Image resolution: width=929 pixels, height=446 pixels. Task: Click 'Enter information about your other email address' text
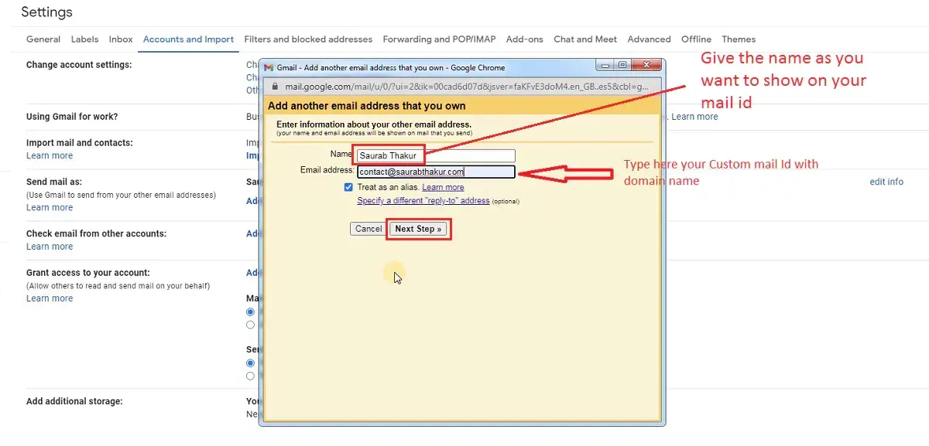pyautogui.click(x=374, y=124)
